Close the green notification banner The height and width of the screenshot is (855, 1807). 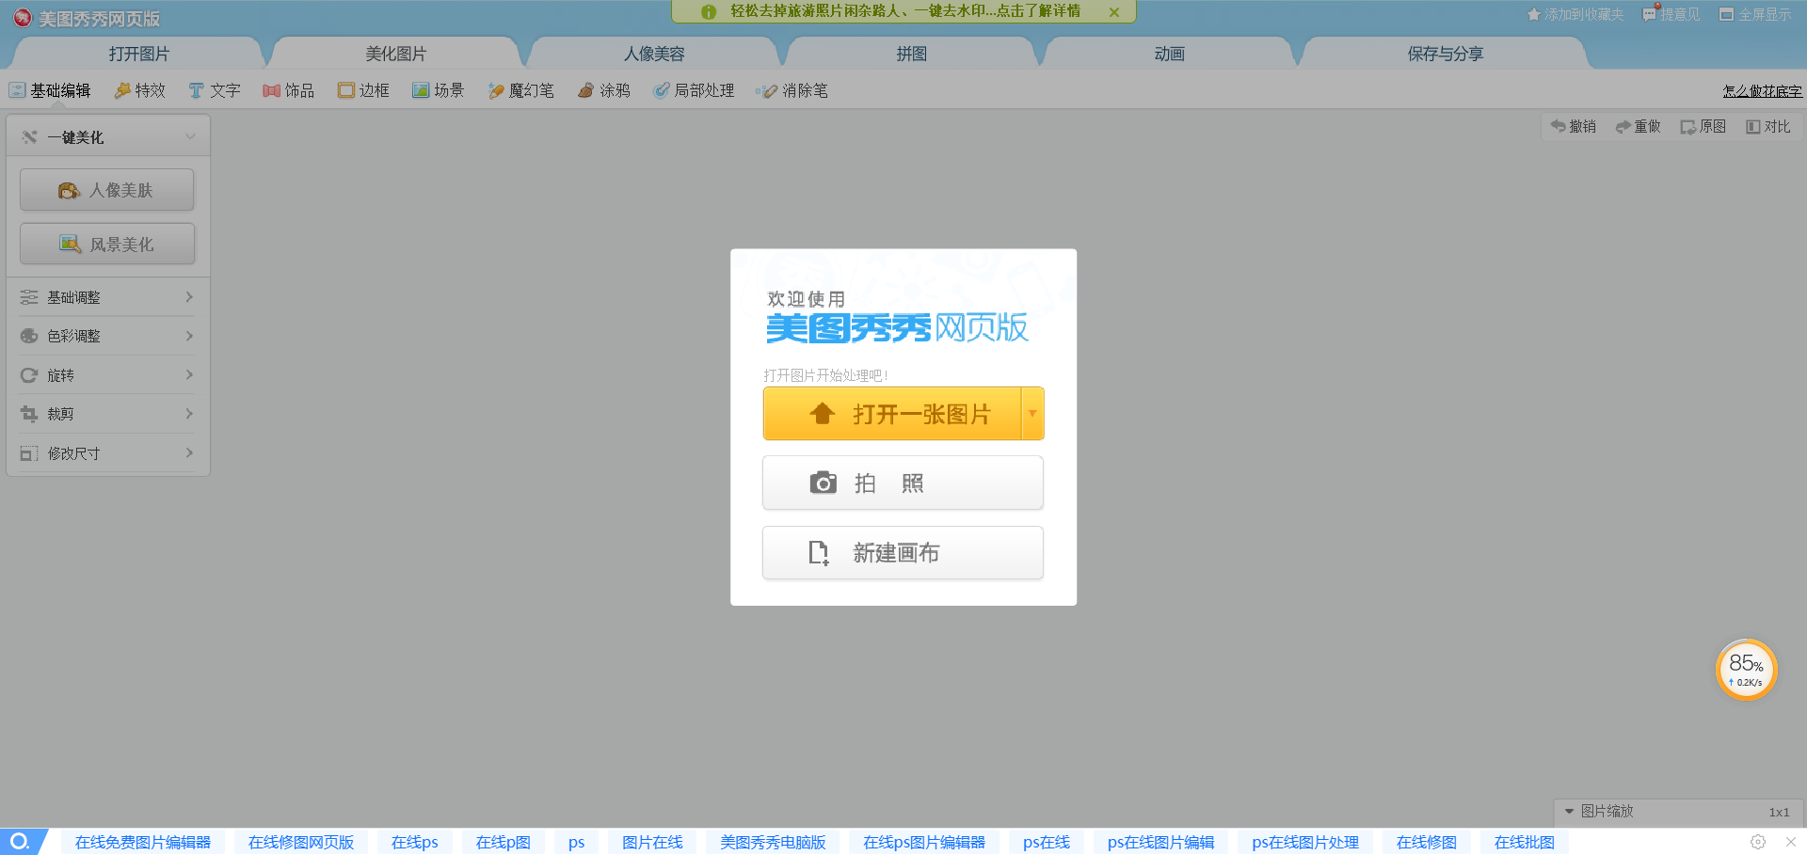[1114, 12]
